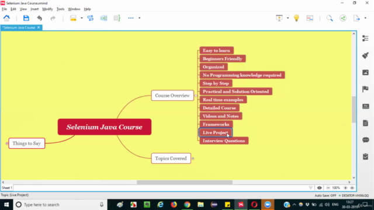Open the Tools menu

click(60, 9)
